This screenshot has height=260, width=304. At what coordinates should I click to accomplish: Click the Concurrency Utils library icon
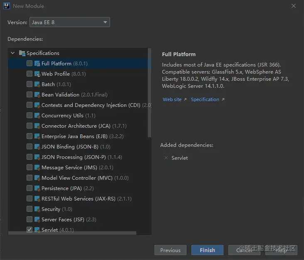37,116
